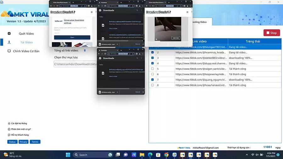Uncheck the checkbox for row 7
283x159 pixels.
(x=153, y=80)
